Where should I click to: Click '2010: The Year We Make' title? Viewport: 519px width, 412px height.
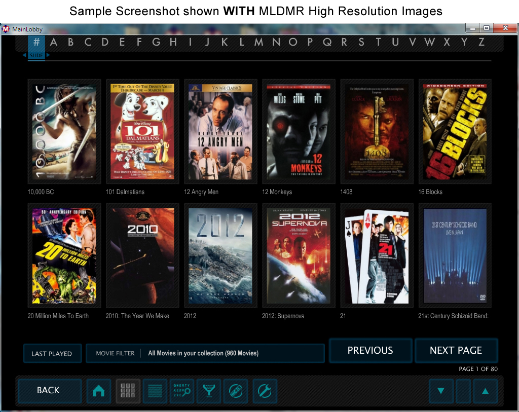click(137, 316)
